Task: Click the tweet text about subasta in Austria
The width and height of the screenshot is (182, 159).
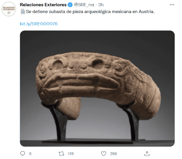Action: pos(90,12)
